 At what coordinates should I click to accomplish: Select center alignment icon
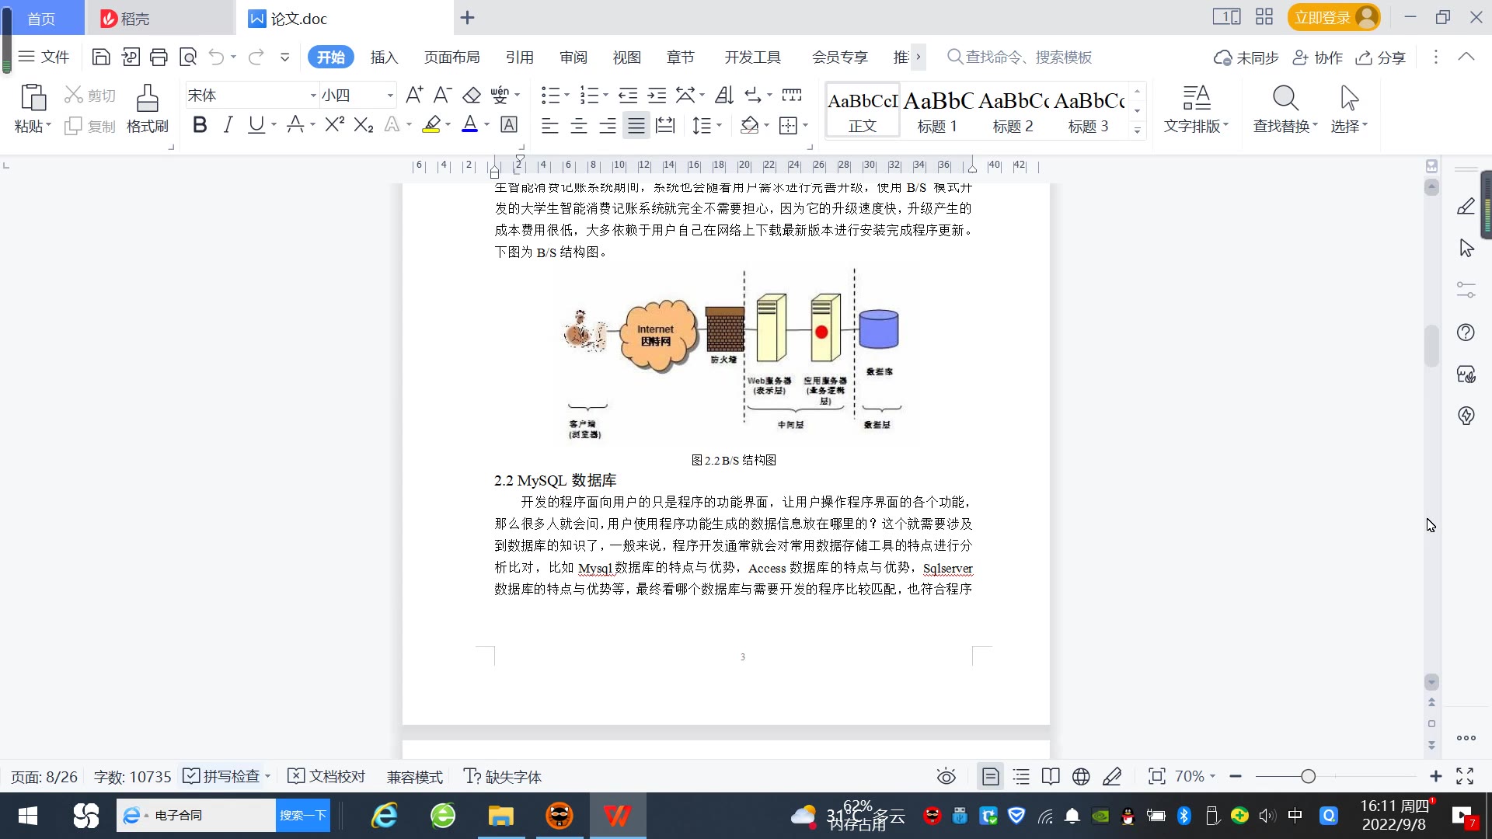coord(579,125)
